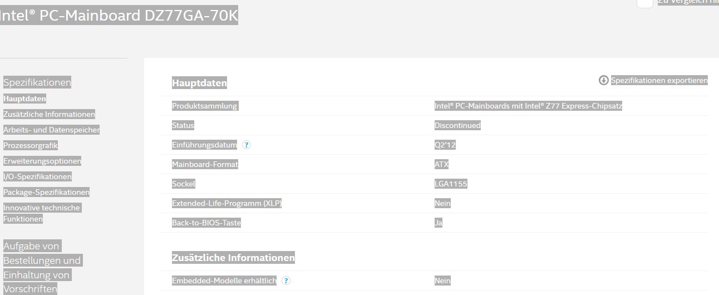Select the LGA1155 socket value
This screenshot has width=719, height=295.
click(451, 184)
